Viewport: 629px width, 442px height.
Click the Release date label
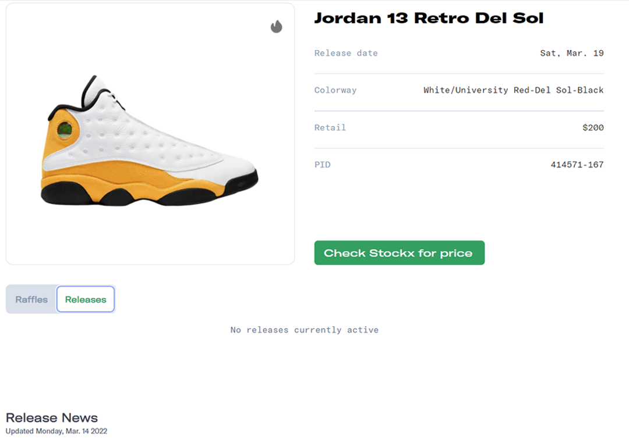tap(346, 53)
